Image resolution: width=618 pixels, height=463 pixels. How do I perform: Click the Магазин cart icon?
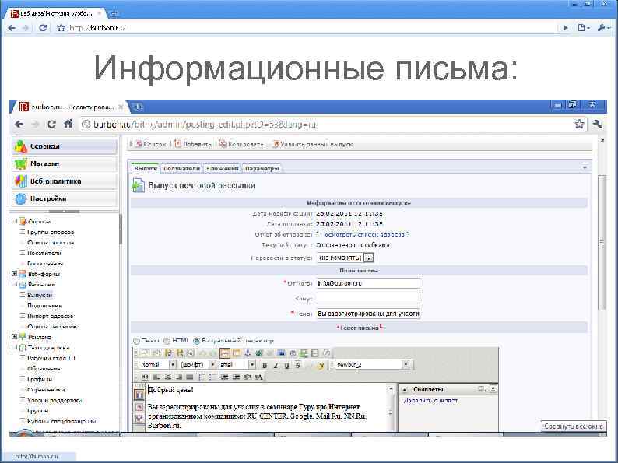click(20, 163)
